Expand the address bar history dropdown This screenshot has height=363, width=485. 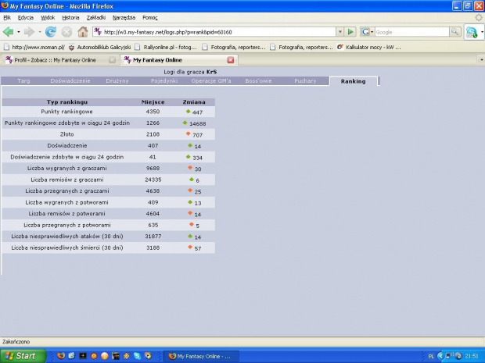tap(340, 32)
